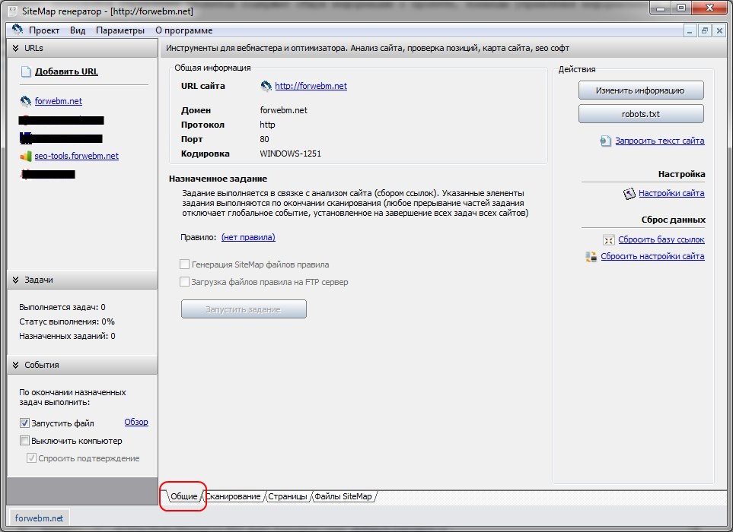Image resolution: width=733 pixels, height=532 pixels.
Task: Click the Запросить текст сайта icon
Action: pyautogui.click(x=605, y=141)
